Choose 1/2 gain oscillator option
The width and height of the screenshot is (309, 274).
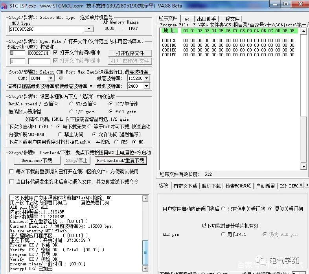point(71,112)
